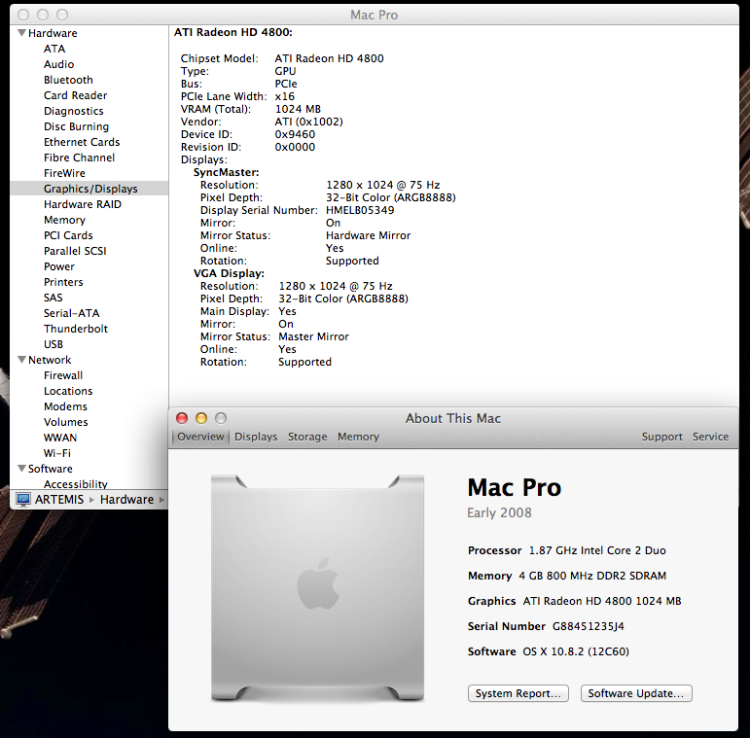Viewport: 750px width, 738px height.
Task: Click the VGA Display heading
Action: tap(229, 273)
